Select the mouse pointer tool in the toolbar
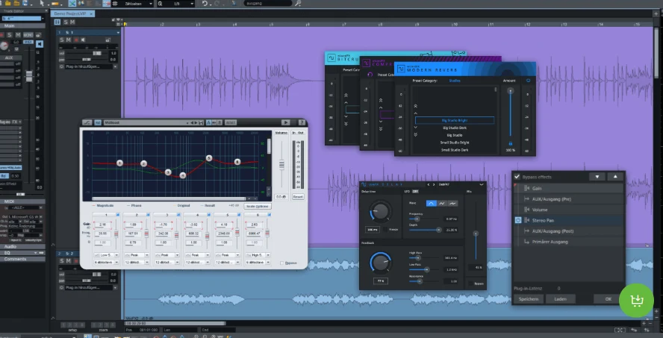663x338 pixels. [x=42, y=4]
